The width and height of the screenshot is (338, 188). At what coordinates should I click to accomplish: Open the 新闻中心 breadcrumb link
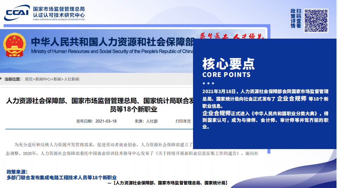pyautogui.click(x=43, y=79)
